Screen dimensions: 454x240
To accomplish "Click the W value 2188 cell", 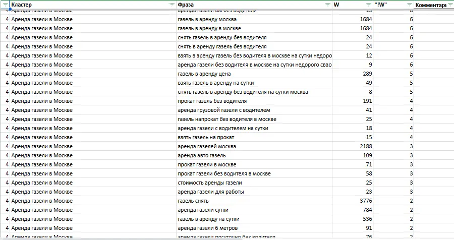I will pos(352,146).
